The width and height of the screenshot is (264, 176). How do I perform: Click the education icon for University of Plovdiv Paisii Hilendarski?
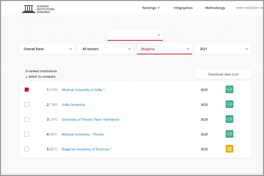(x=229, y=119)
